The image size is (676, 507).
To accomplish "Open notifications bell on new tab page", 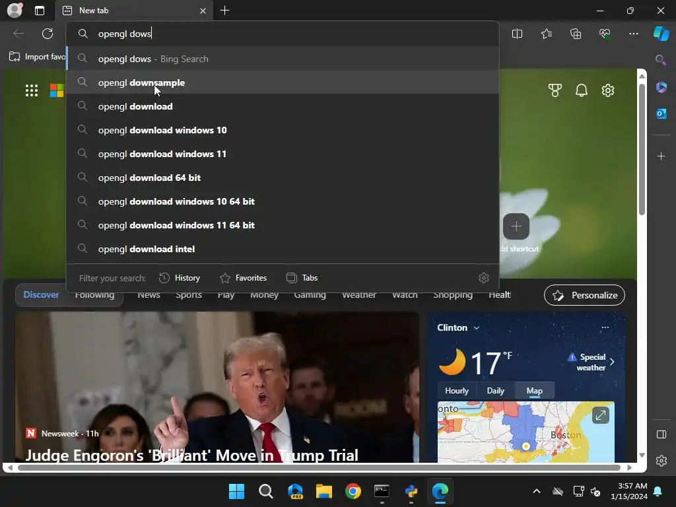I will point(582,90).
